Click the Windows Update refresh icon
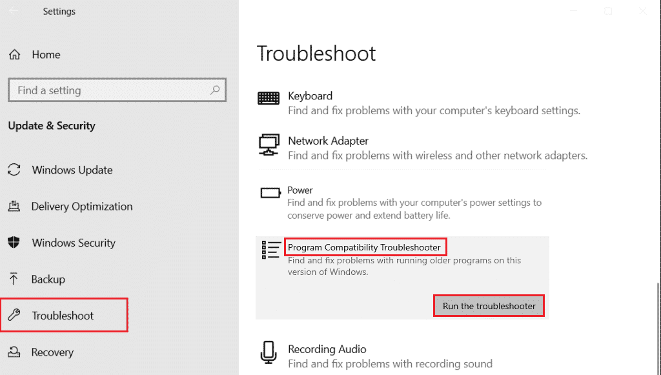The image size is (661, 375). pos(14,170)
